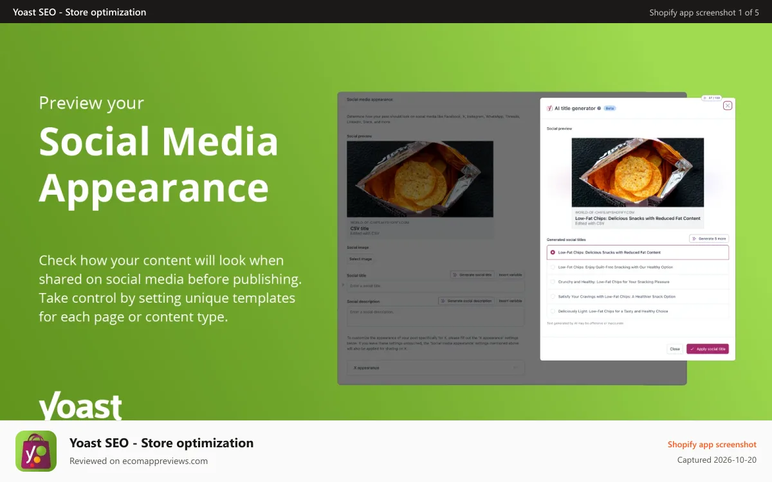Click Generate 5 more button

[x=709, y=238]
